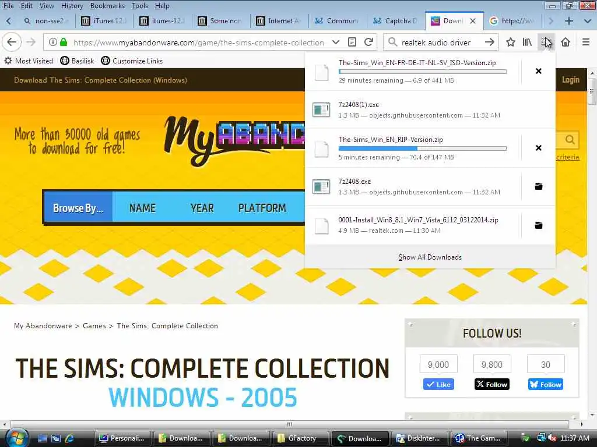Close the active Download tab
Image resolution: width=597 pixels, height=447 pixels.
[x=472, y=21]
